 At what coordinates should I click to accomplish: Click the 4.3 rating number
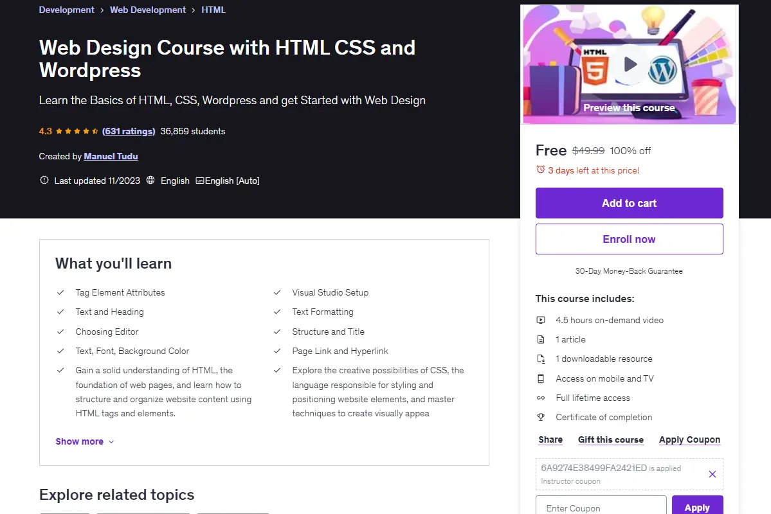tap(45, 131)
